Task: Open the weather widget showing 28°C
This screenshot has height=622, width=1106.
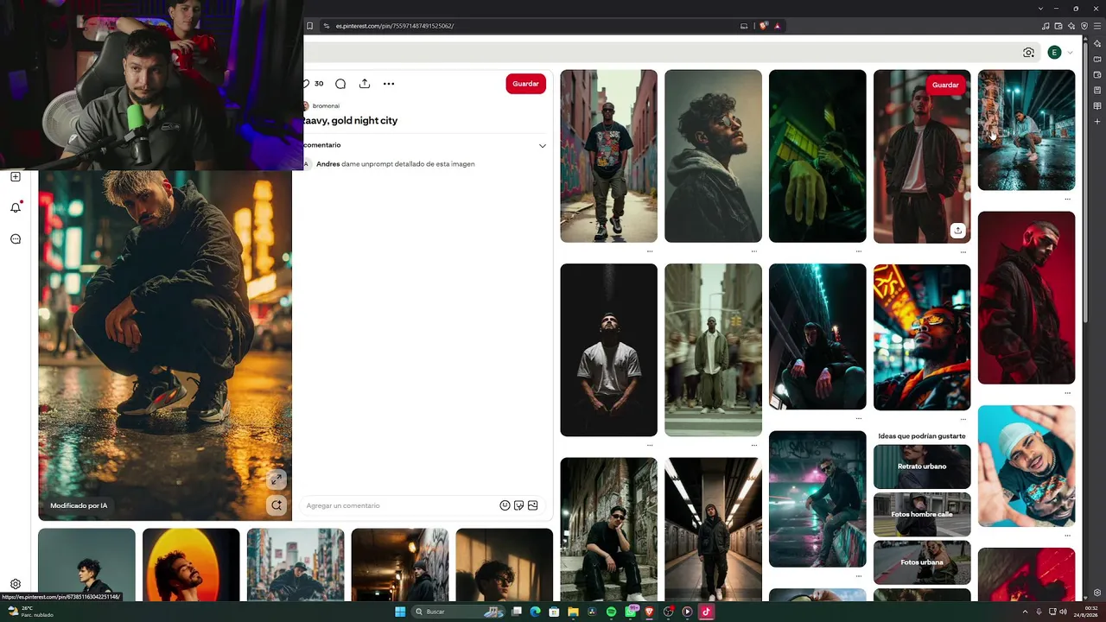Action: point(31,612)
